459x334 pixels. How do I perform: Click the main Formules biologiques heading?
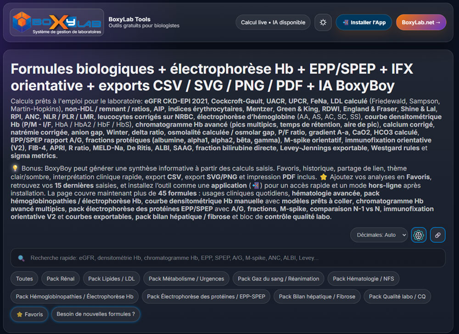click(212, 77)
